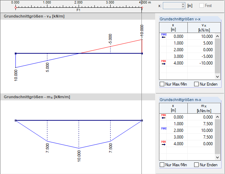This screenshot has width=225, height=174.
Task: Select m-x value 7.500 at x 3.000
Action: point(201,137)
